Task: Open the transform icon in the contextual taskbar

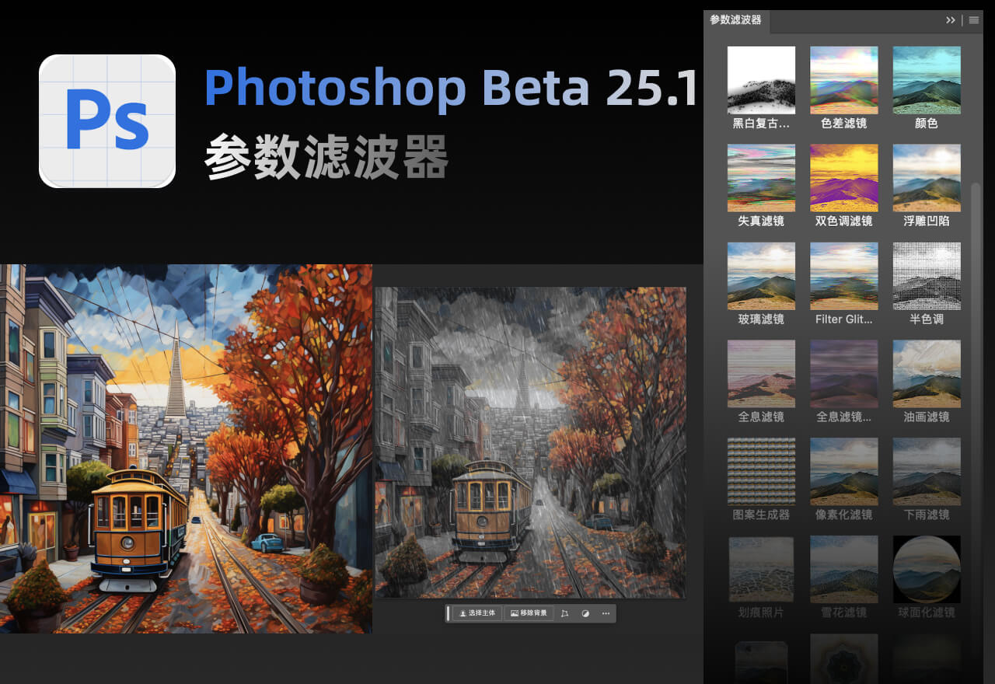Action: click(564, 613)
